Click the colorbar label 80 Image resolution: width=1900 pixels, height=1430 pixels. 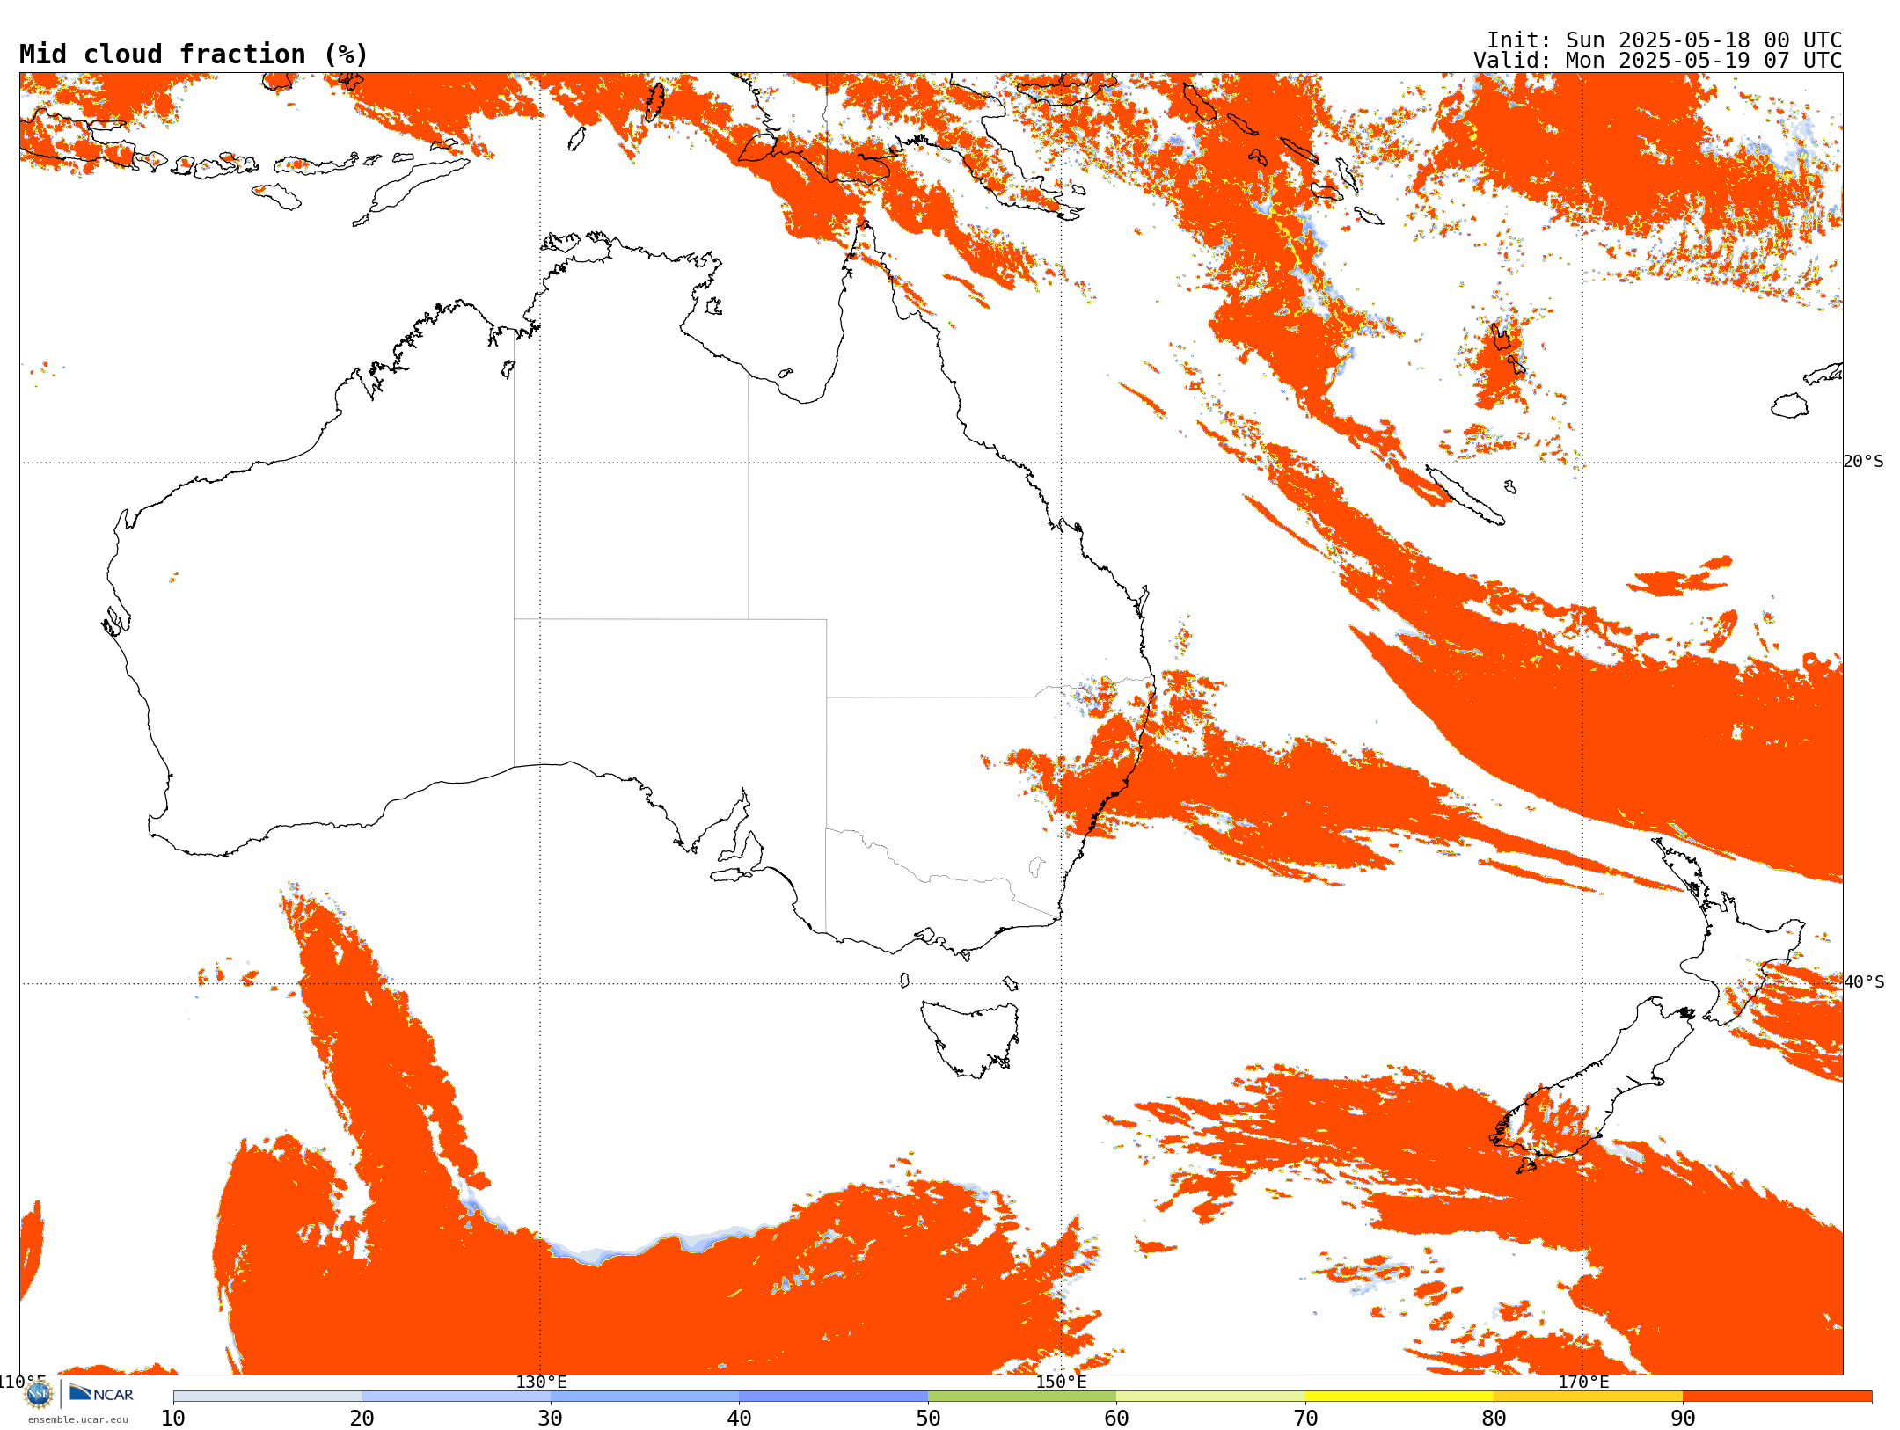click(1494, 1419)
